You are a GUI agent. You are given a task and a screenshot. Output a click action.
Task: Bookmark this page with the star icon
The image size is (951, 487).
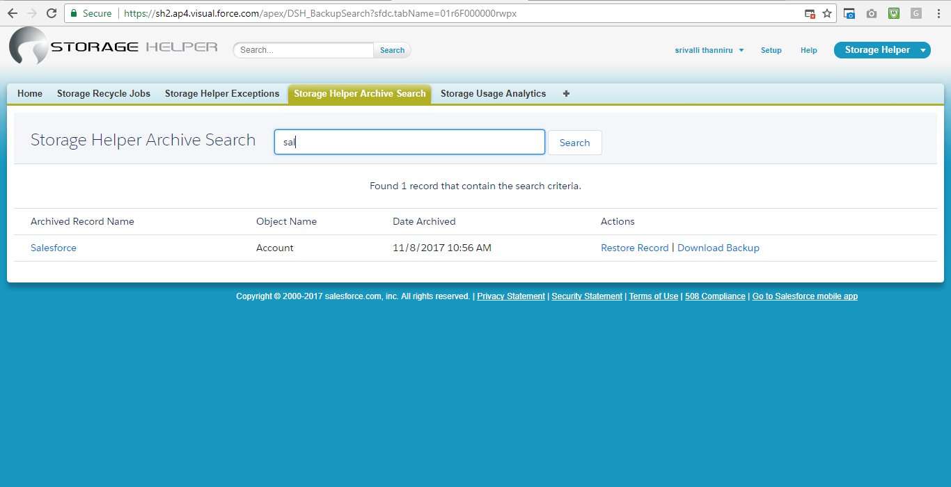point(827,13)
